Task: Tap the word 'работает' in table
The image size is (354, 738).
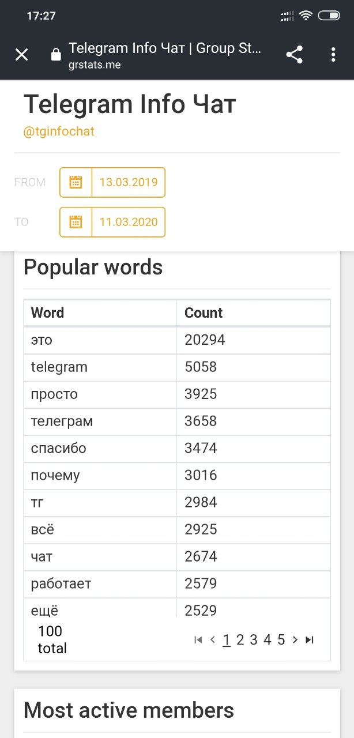Action: pyautogui.click(x=61, y=583)
